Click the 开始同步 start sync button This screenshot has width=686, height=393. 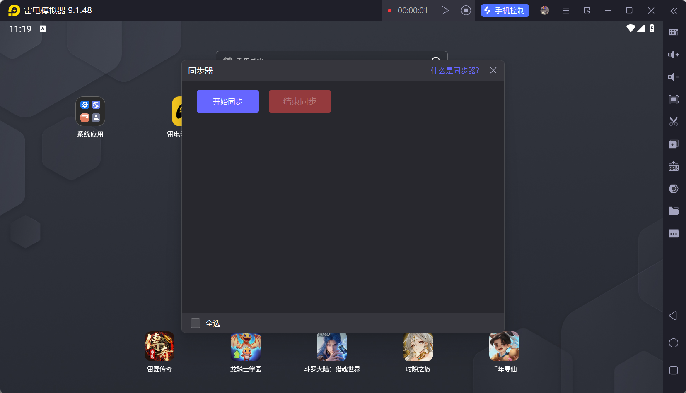coord(227,101)
